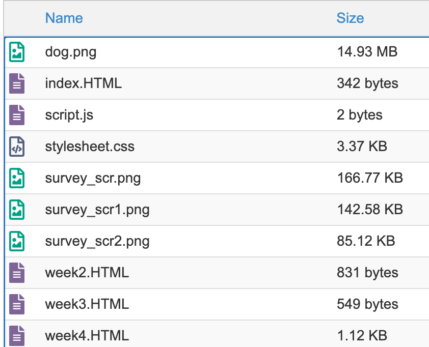Click the code file icon for stylesheet.css

pos(17,147)
